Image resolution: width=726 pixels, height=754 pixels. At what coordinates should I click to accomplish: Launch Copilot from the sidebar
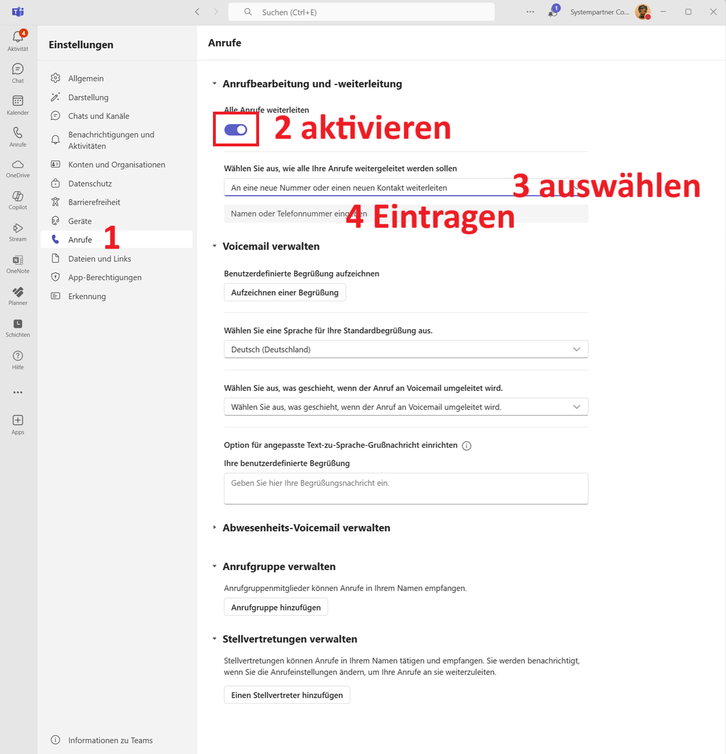pos(18,200)
